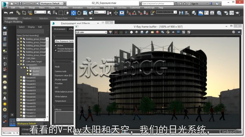Open the View reference coordinate dropdown
Image resolution: width=245 pixels, height=137 pixels.
point(100,12)
